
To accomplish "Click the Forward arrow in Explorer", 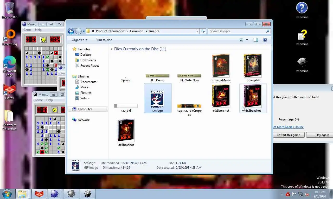I will point(78,31).
